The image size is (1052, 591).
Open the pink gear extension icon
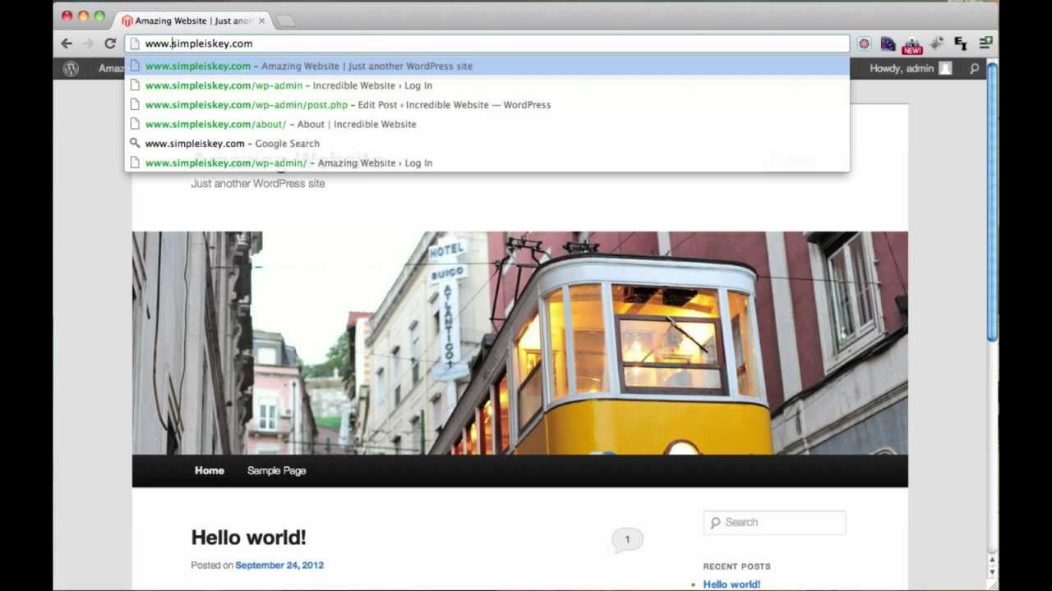[x=864, y=44]
